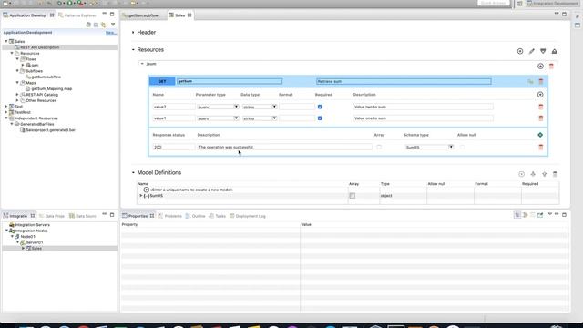Image resolution: width=583 pixels, height=328 pixels.
Task: Open the Patterns Explorer tab
Action: 77,15
